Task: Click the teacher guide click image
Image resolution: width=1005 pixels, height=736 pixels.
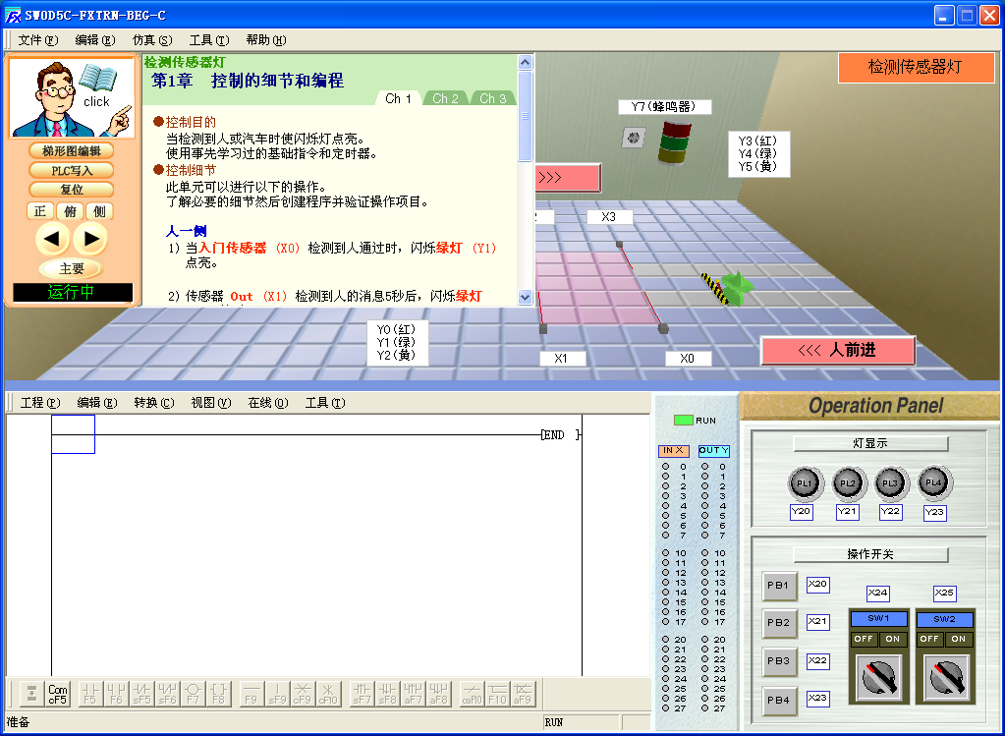Action: click(72, 98)
